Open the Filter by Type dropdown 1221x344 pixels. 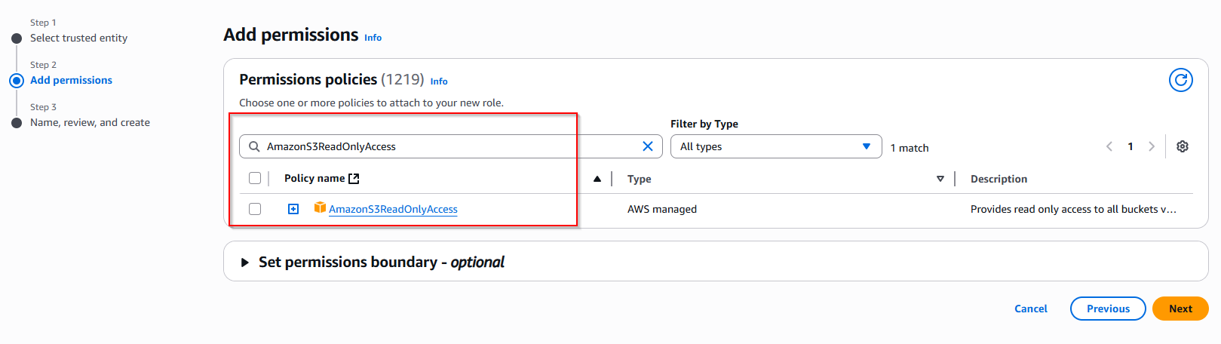point(775,146)
